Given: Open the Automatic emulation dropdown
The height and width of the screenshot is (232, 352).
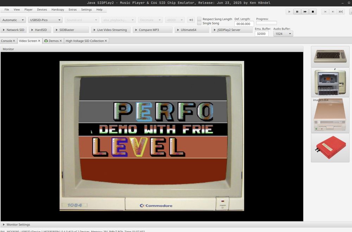Looking at the screenshot, I should (x=13, y=20).
